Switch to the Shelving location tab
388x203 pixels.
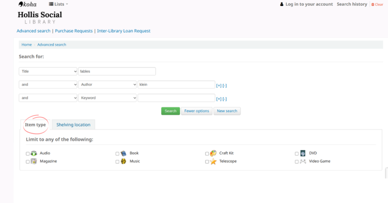coord(73,125)
